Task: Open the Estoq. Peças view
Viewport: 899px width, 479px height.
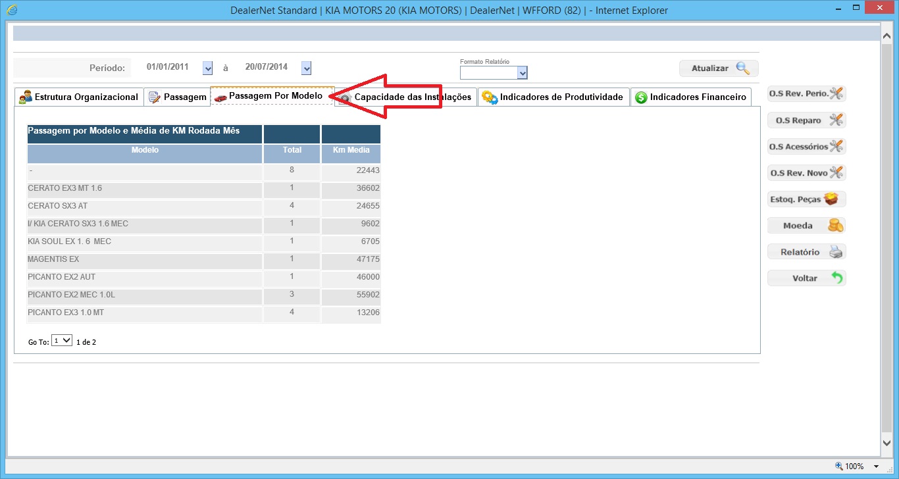Action: point(807,199)
